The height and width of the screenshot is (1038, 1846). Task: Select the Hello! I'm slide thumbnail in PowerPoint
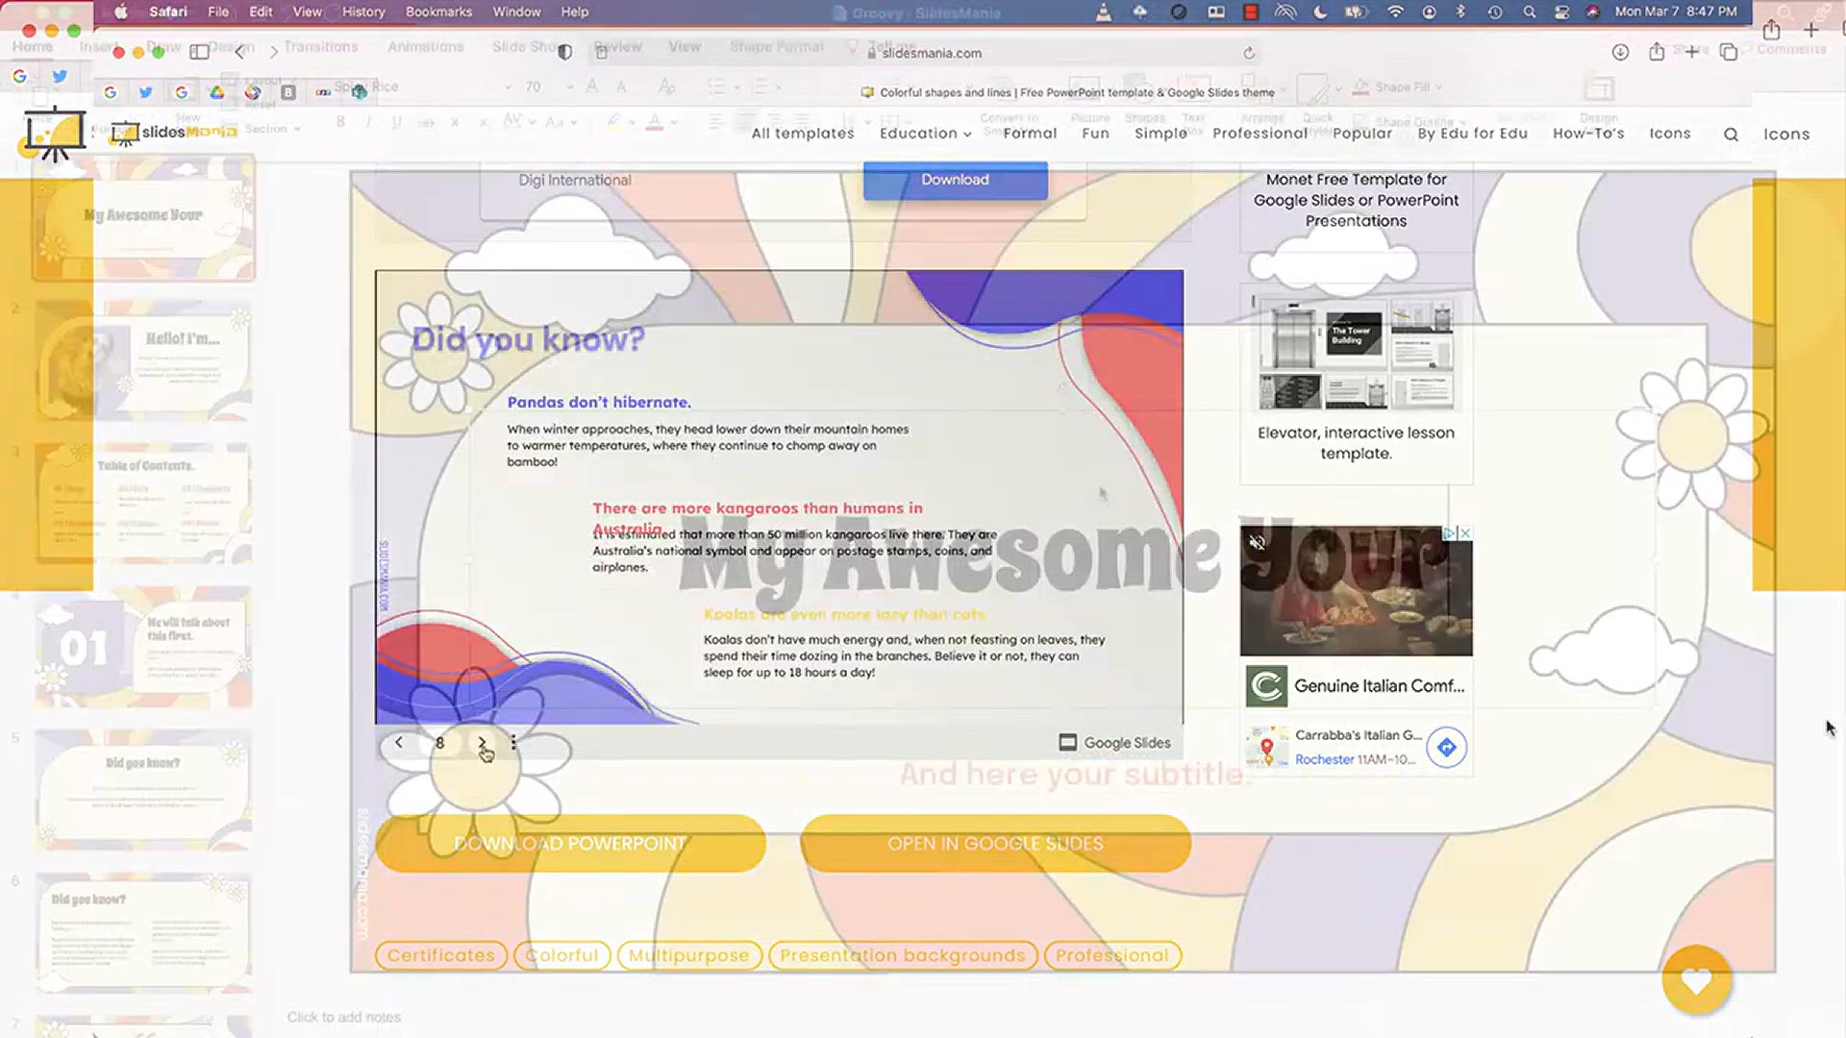click(144, 361)
